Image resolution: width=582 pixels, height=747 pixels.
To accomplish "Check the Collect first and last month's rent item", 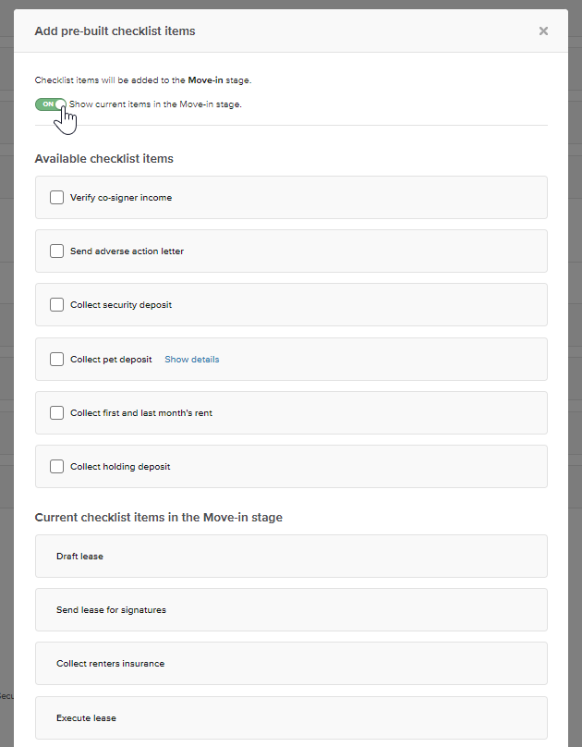I will (56, 412).
